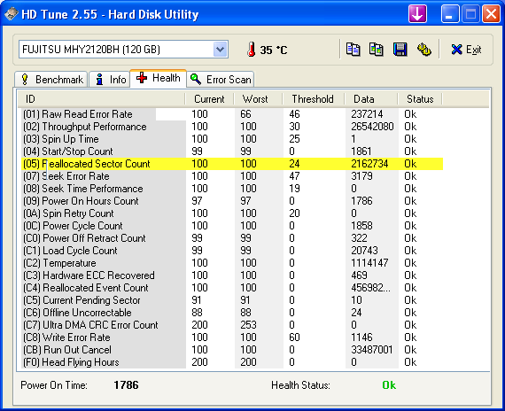Click the green Health Status Ok value

point(389,385)
